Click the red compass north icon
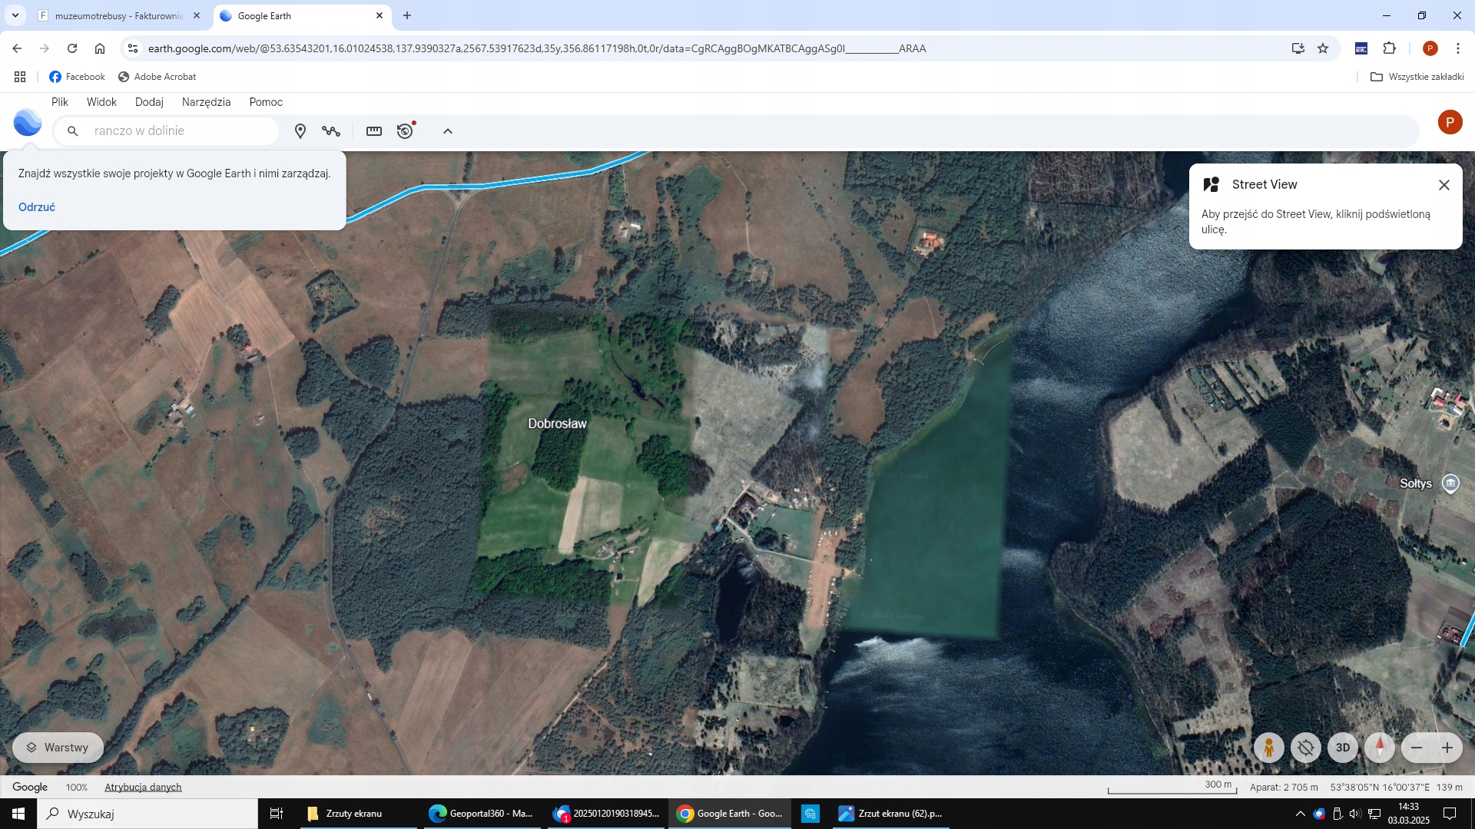 [1380, 748]
